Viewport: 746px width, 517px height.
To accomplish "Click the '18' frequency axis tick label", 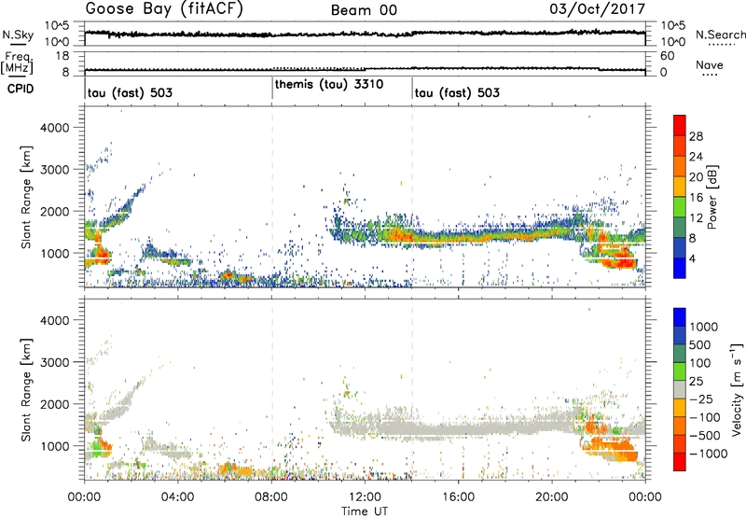I will [x=62, y=56].
